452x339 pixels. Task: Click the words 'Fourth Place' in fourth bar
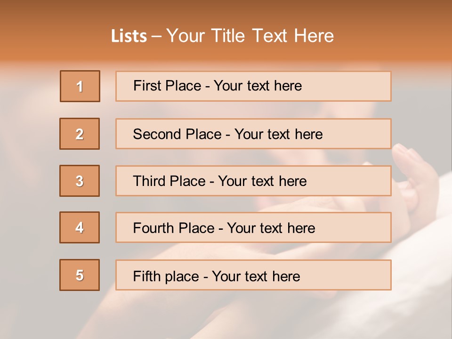(x=174, y=228)
